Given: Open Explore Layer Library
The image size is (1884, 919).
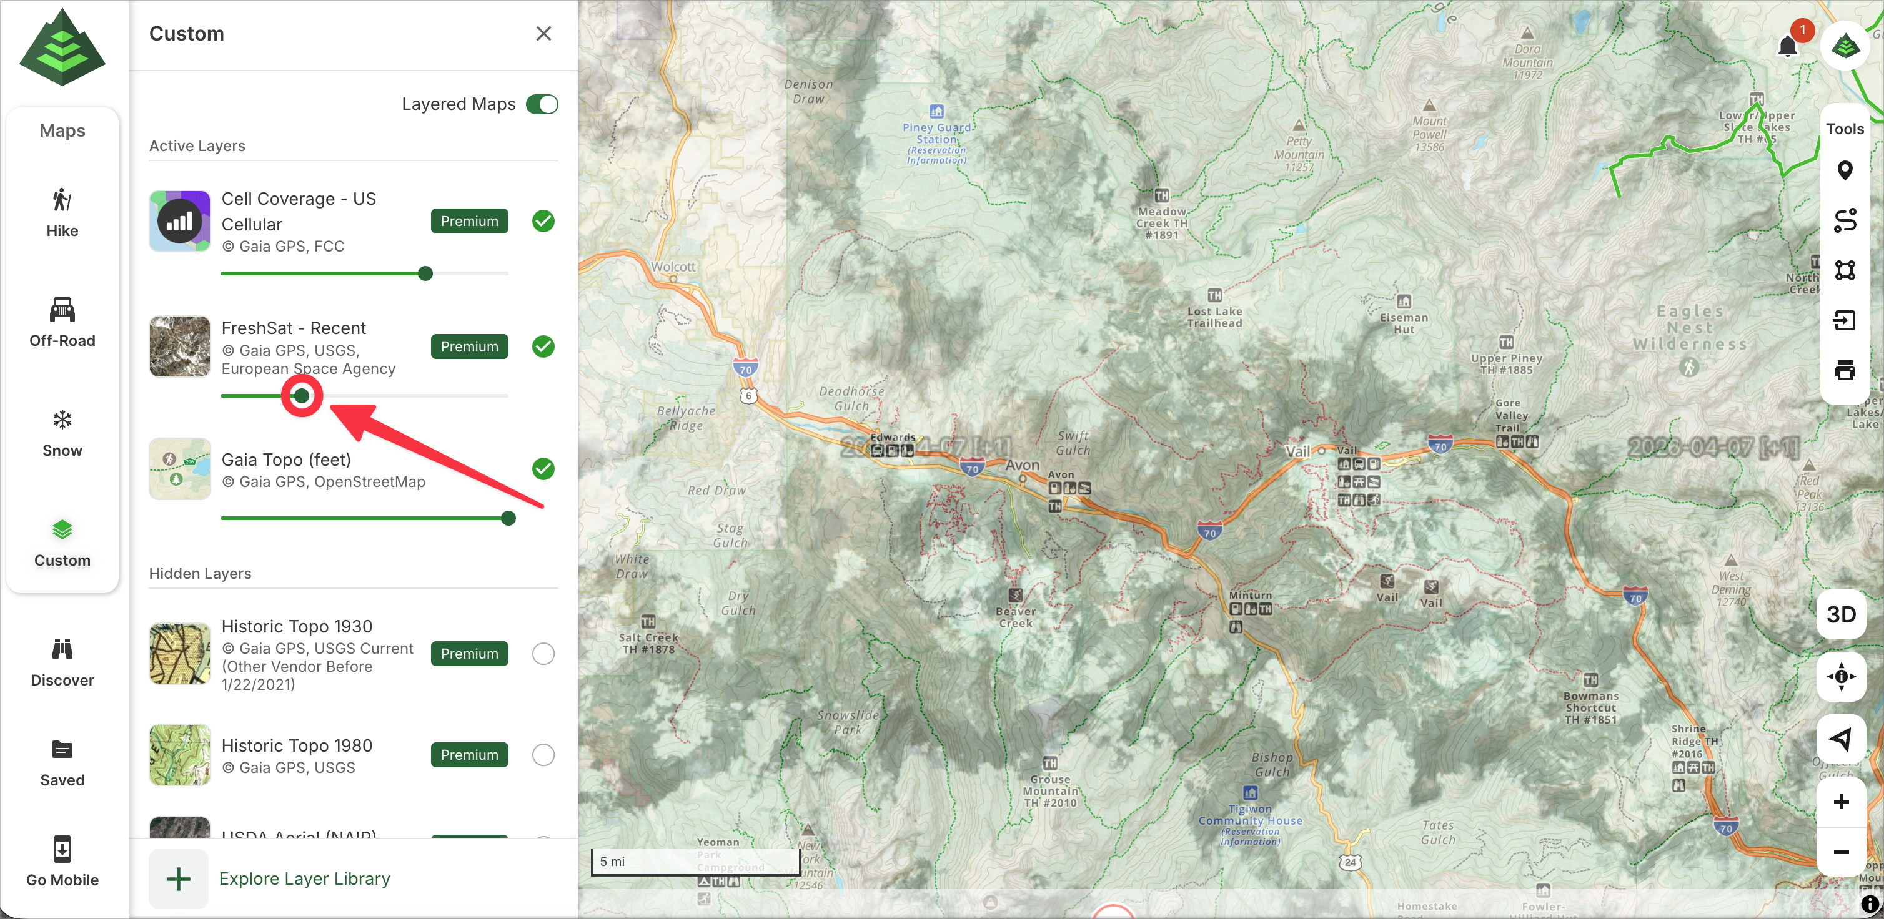Looking at the screenshot, I should coord(304,879).
